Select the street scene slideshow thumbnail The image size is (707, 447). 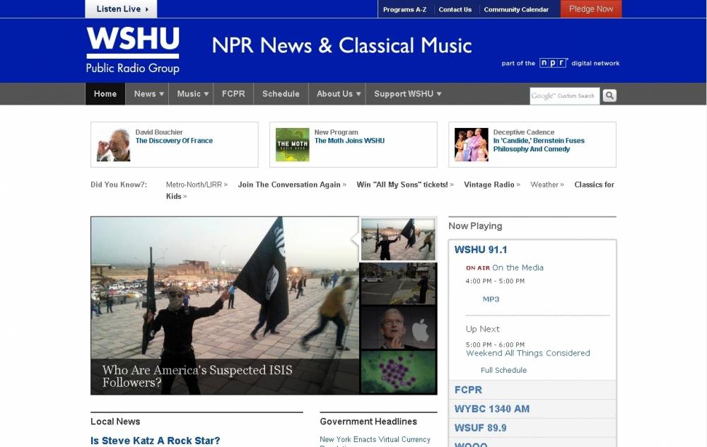click(398, 284)
